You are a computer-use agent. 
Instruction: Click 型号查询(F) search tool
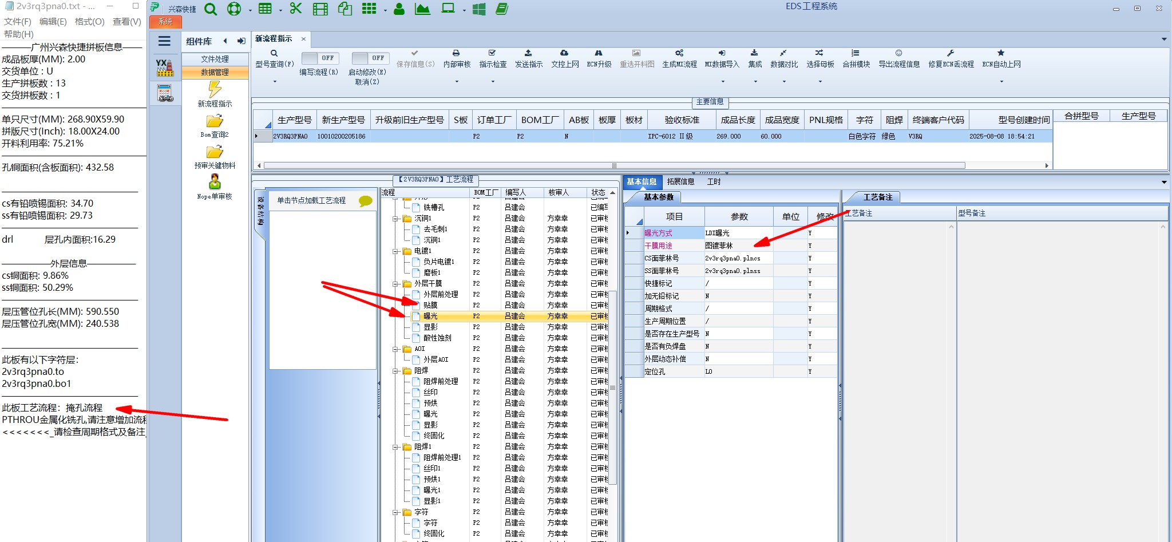tap(275, 59)
